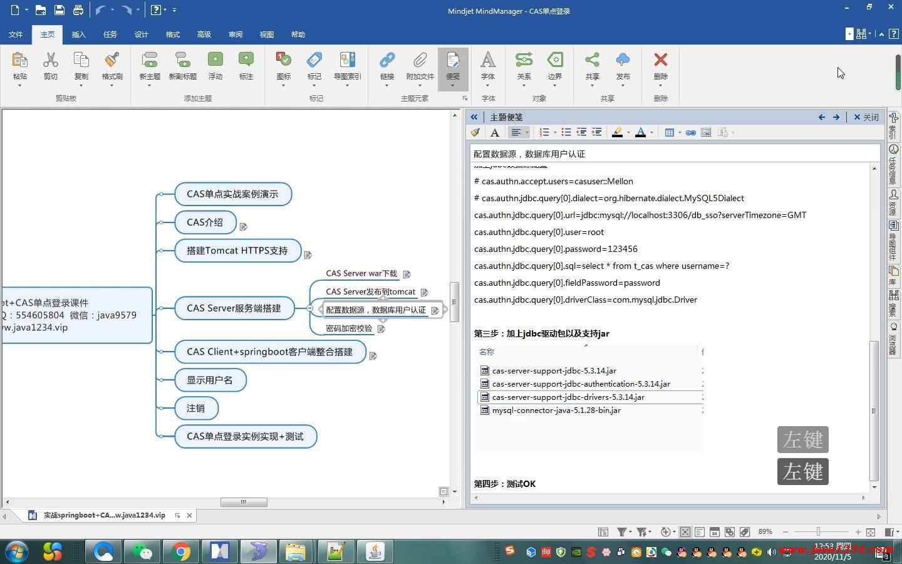Click the 删除 red X icon
The width and height of the screenshot is (902, 564).
[x=661, y=60]
